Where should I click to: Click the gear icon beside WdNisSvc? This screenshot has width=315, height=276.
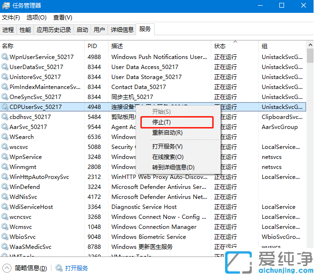point(5,197)
